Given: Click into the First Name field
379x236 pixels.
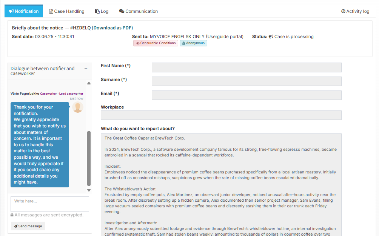Looking at the screenshot, I should click(247, 67).
